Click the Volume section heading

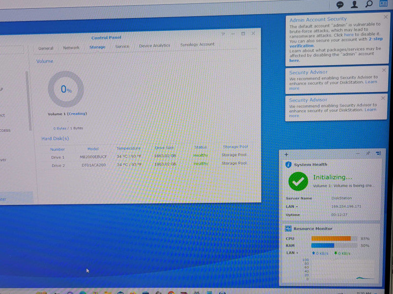click(x=45, y=61)
